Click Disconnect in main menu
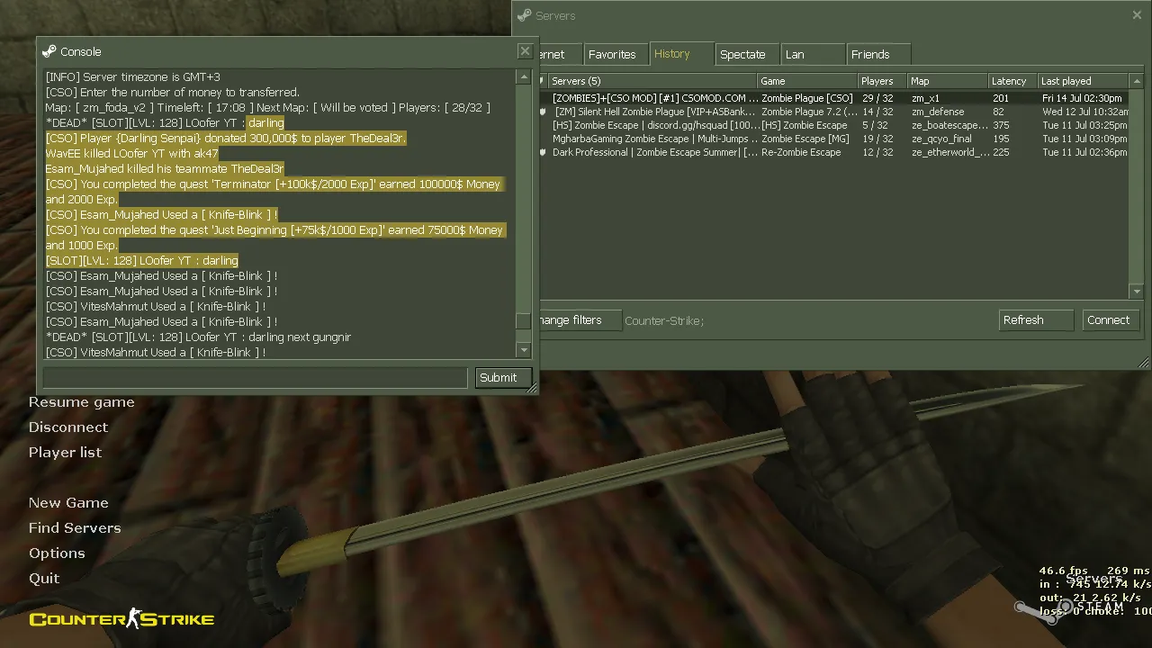Screen dimensions: 1152x648 click(68, 427)
